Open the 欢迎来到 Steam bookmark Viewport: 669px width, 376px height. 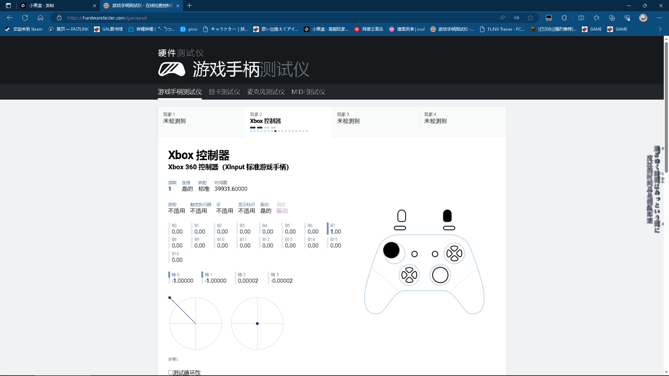click(x=24, y=29)
